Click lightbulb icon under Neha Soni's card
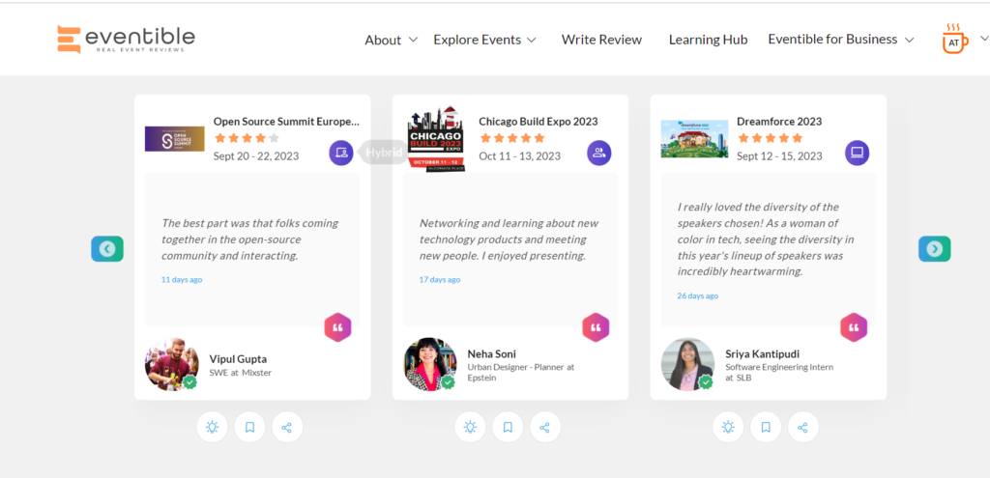 (470, 428)
